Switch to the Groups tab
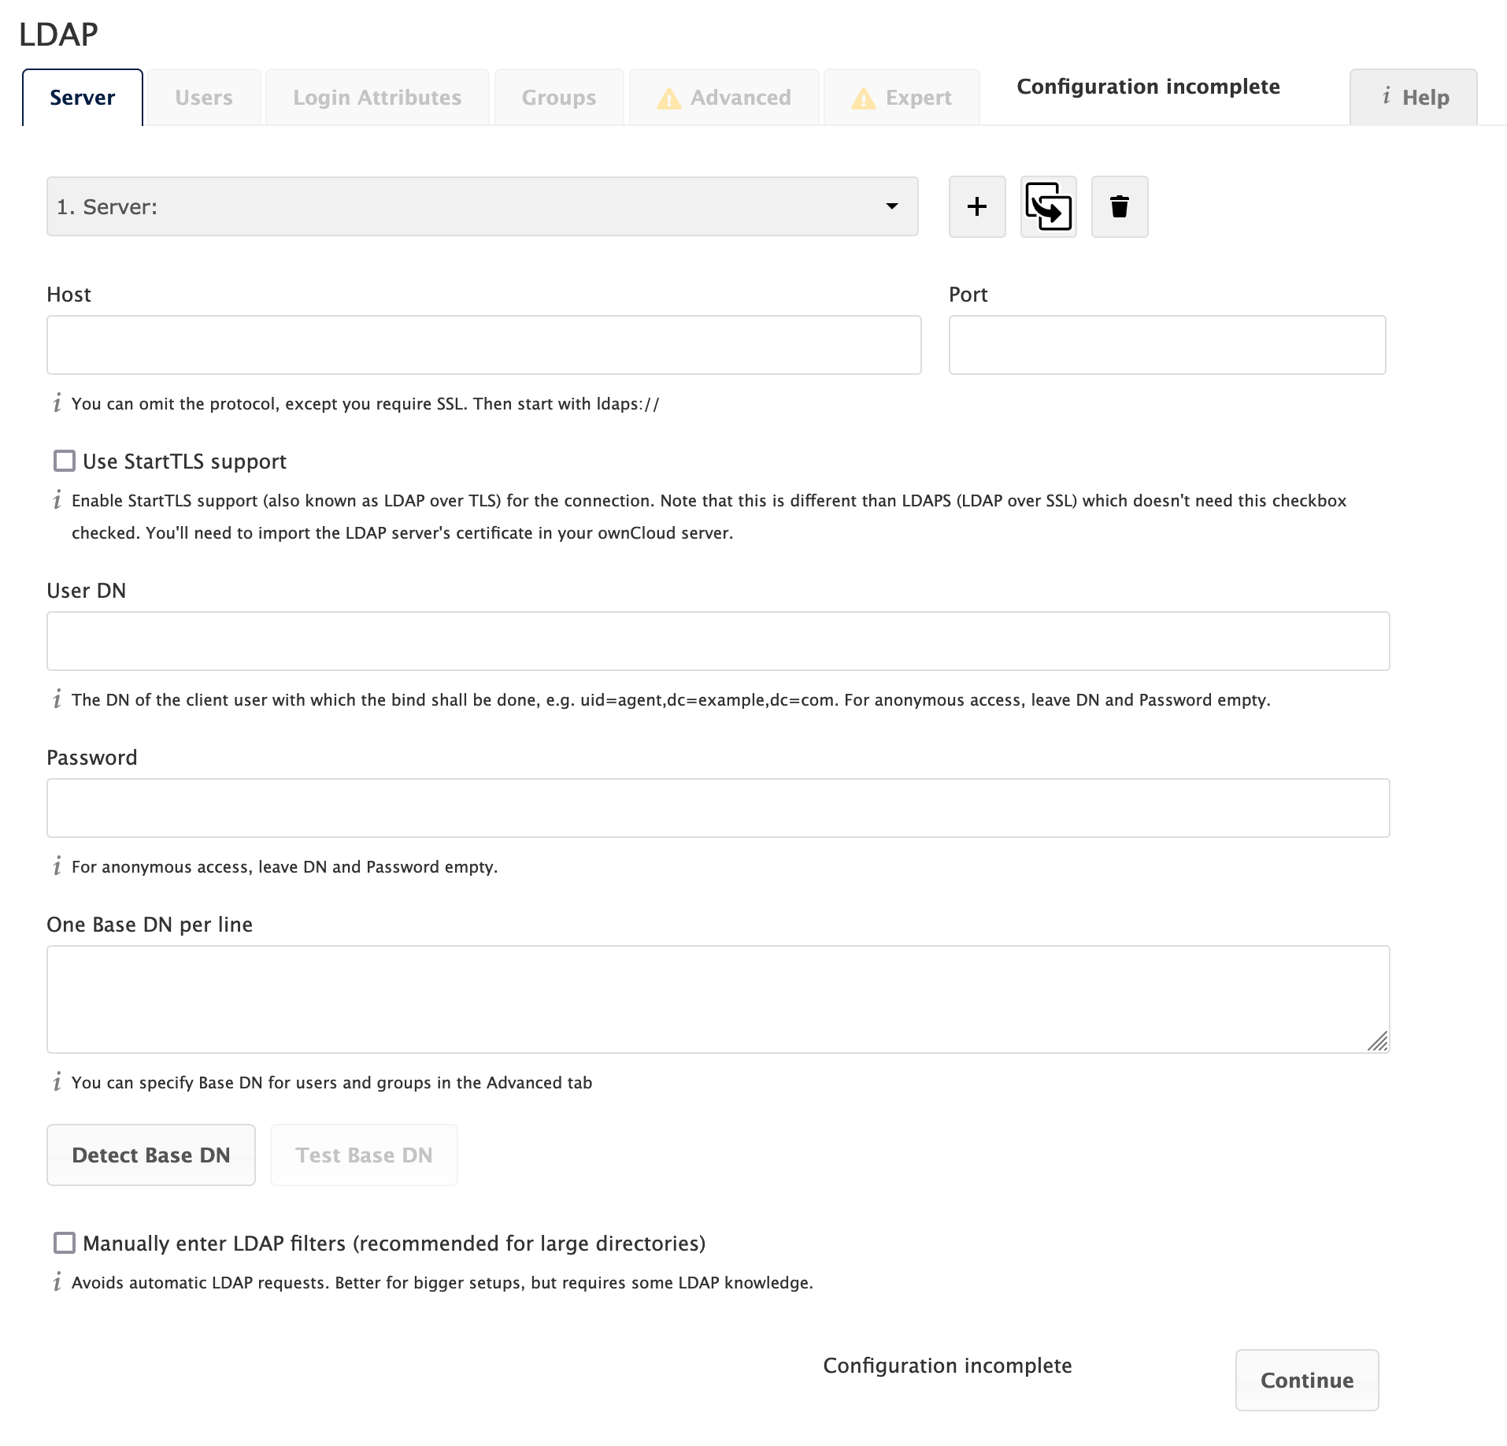 (x=558, y=97)
